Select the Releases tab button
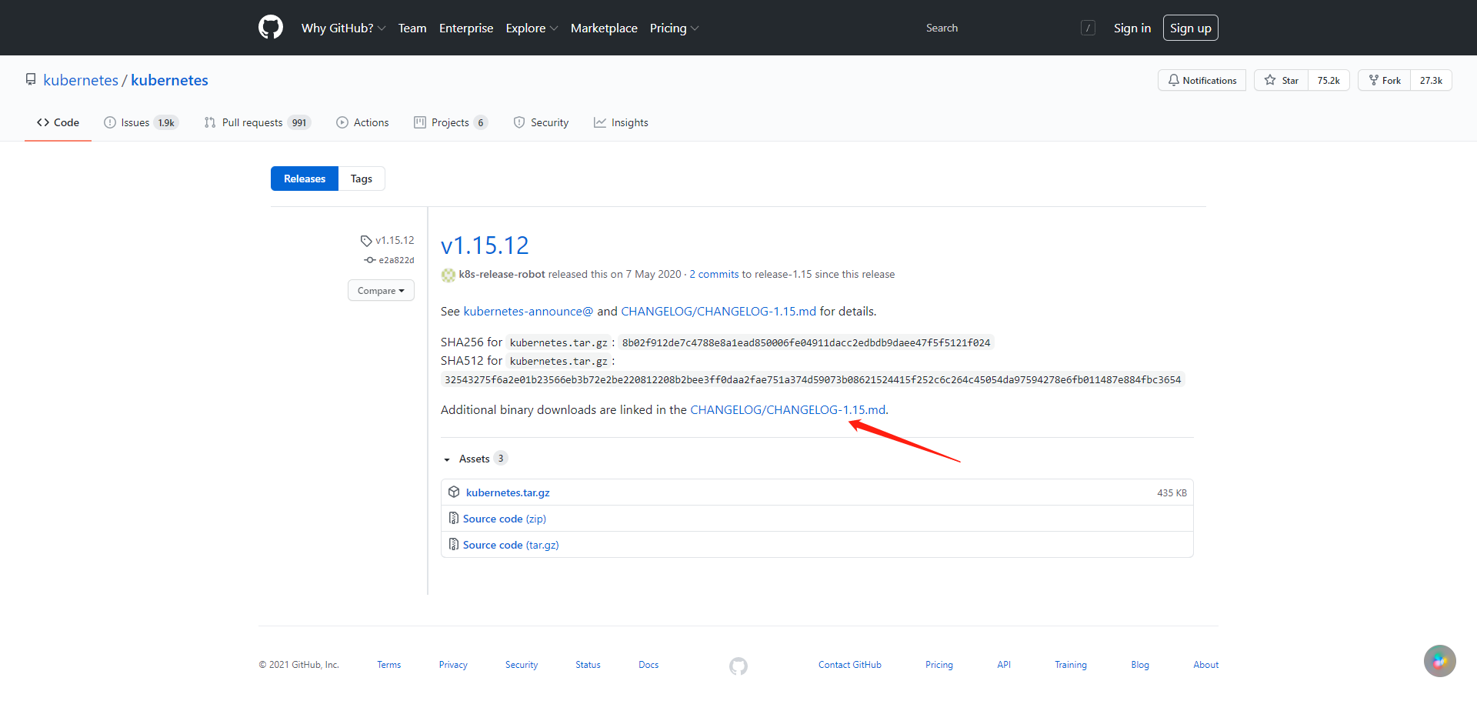The image size is (1477, 721). (305, 179)
